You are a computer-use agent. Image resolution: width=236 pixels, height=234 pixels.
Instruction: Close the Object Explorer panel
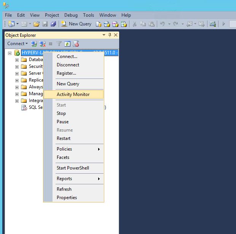pyautogui.click(x=116, y=35)
